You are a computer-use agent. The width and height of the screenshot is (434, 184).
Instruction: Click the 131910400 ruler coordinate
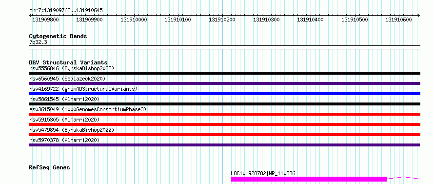(310, 20)
